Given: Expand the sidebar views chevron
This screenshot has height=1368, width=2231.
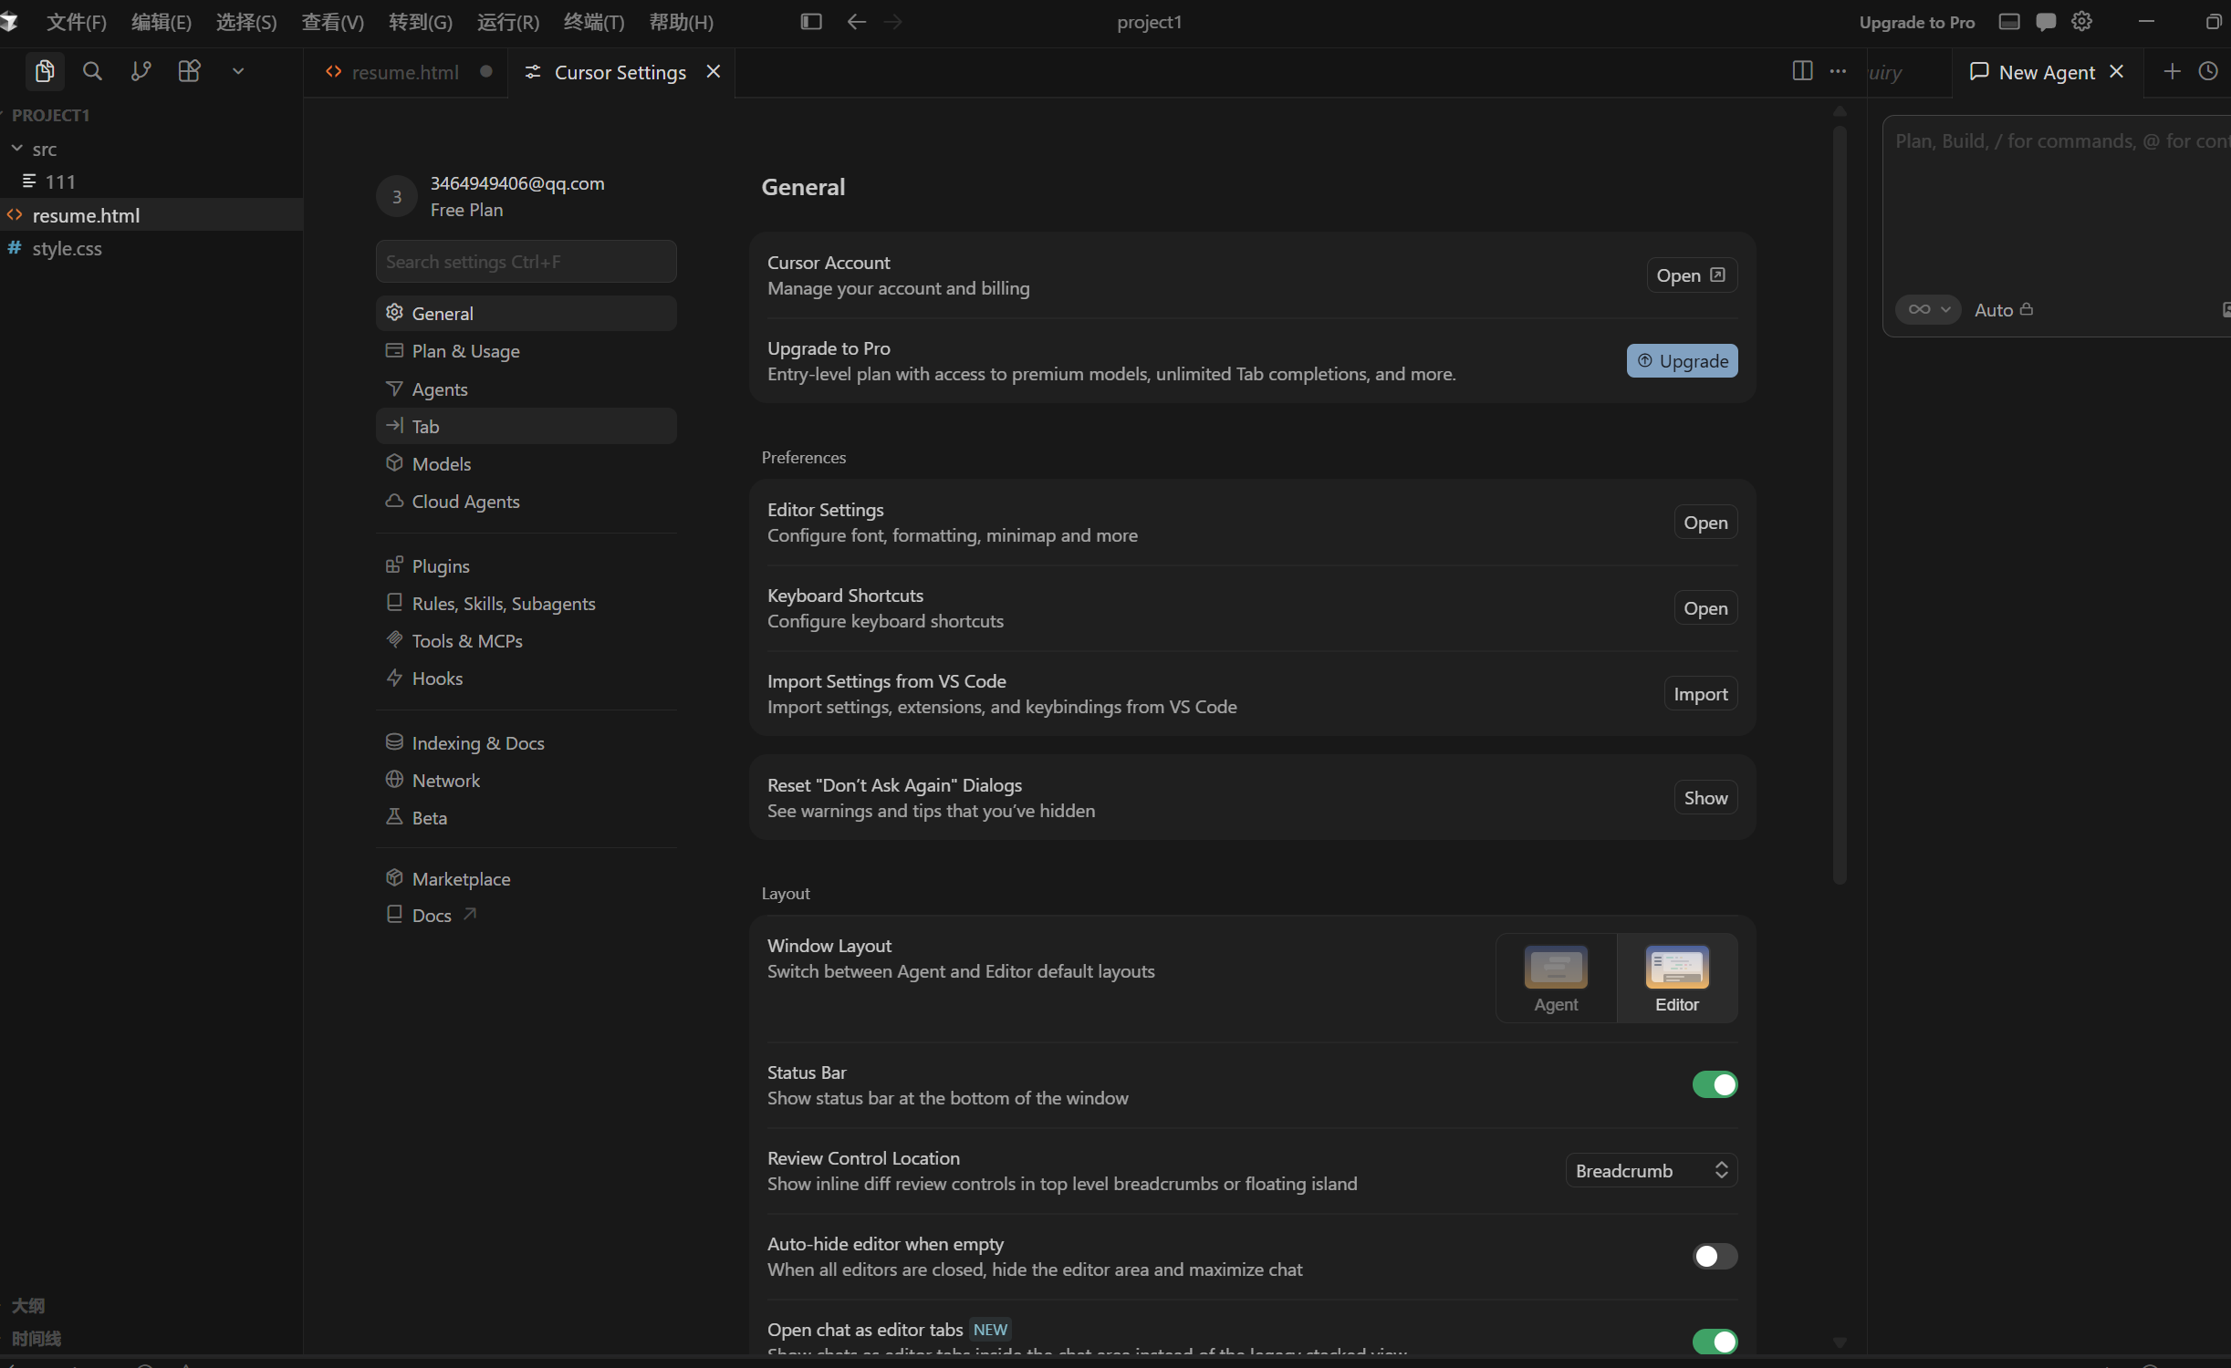Looking at the screenshot, I should coord(238,71).
